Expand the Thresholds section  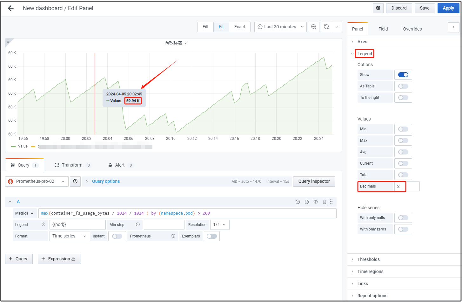[368, 259]
